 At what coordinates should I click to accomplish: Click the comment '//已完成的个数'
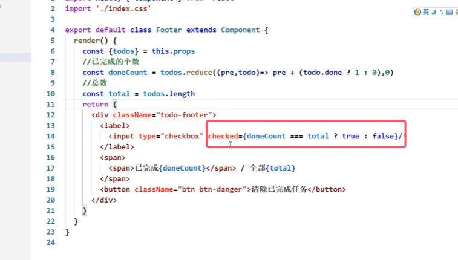pos(111,62)
